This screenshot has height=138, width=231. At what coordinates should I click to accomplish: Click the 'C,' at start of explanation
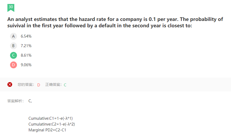click(x=30, y=101)
